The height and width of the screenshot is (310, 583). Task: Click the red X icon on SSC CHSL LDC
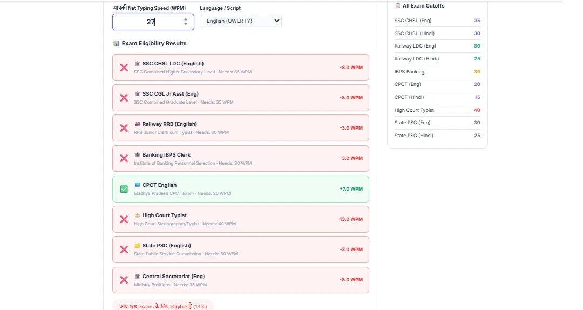pos(124,68)
